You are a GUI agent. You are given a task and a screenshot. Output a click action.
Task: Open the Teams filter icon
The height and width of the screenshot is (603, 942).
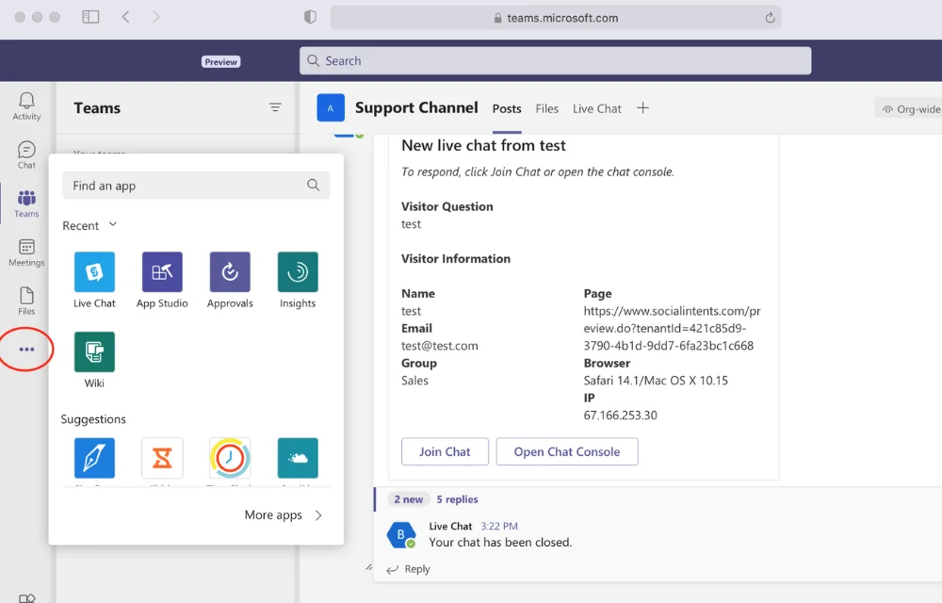(x=275, y=107)
